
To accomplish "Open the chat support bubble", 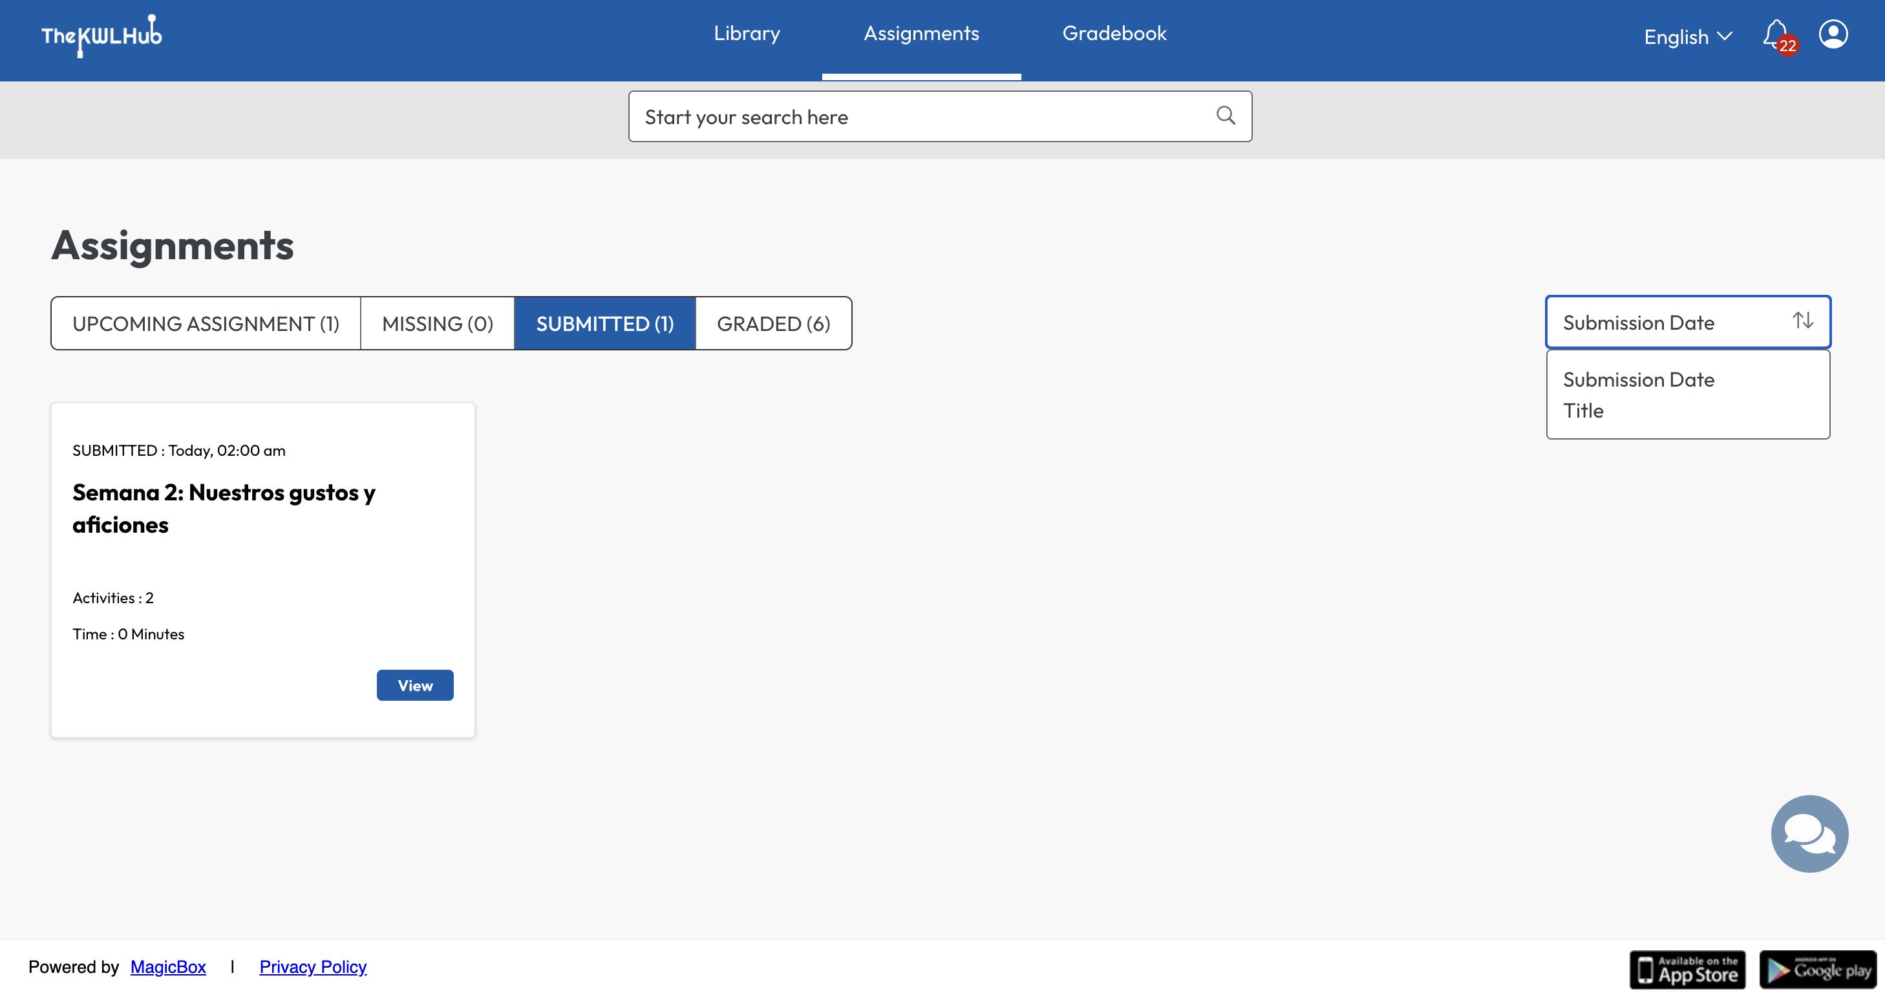I will (1809, 834).
